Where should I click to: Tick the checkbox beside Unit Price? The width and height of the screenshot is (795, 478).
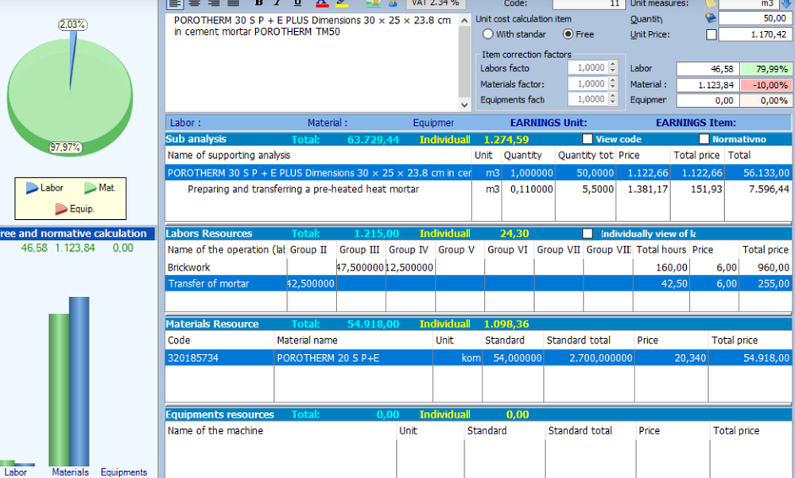712,34
